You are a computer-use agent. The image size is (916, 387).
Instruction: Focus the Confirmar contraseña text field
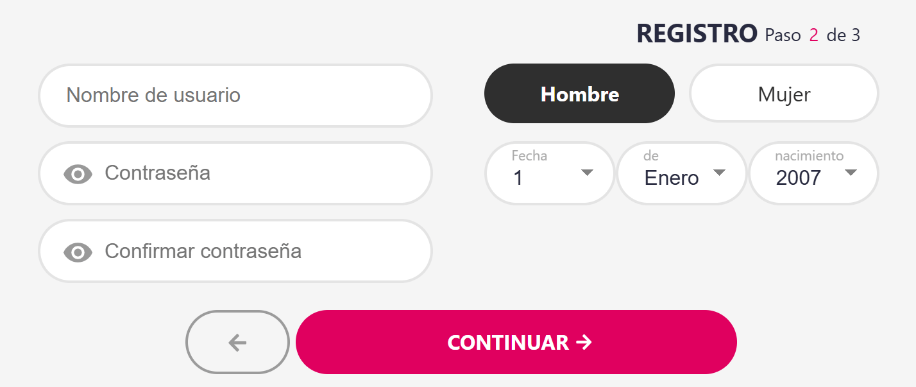point(235,251)
